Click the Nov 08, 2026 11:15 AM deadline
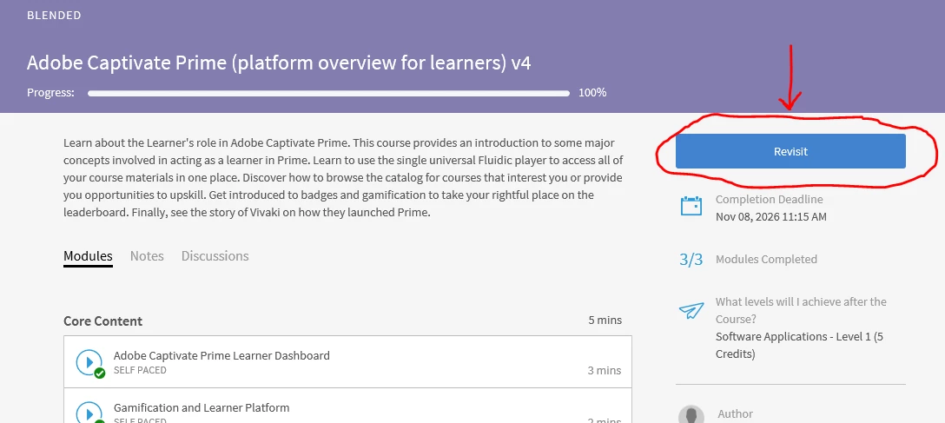The width and height of the screenshot is (945, 423). click(770, 217)
